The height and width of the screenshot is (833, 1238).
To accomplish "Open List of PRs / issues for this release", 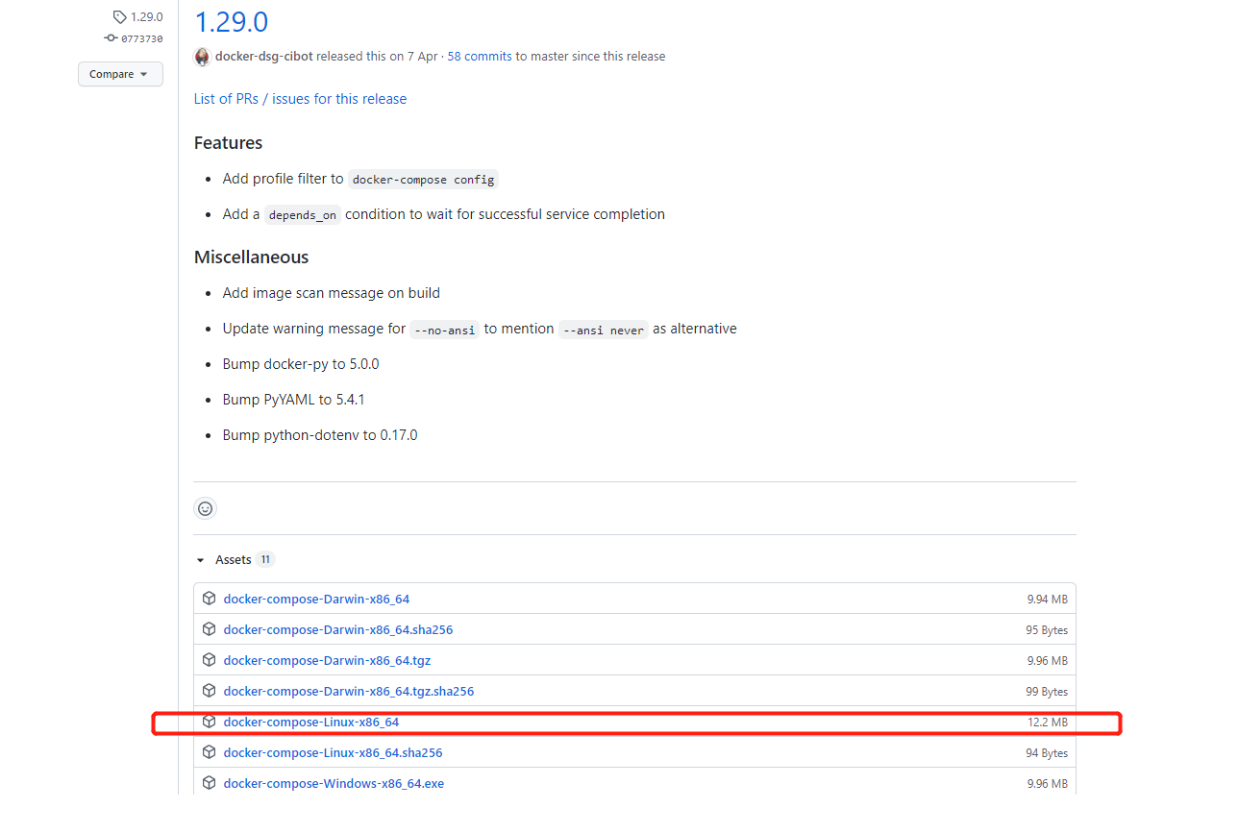I will pyautogui.click(x=300, y=99).
